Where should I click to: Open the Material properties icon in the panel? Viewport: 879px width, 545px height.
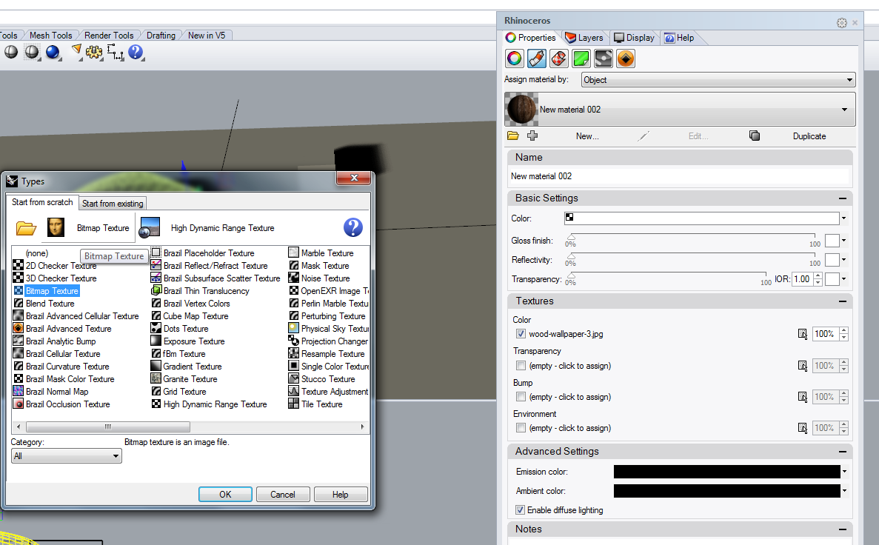536,58
